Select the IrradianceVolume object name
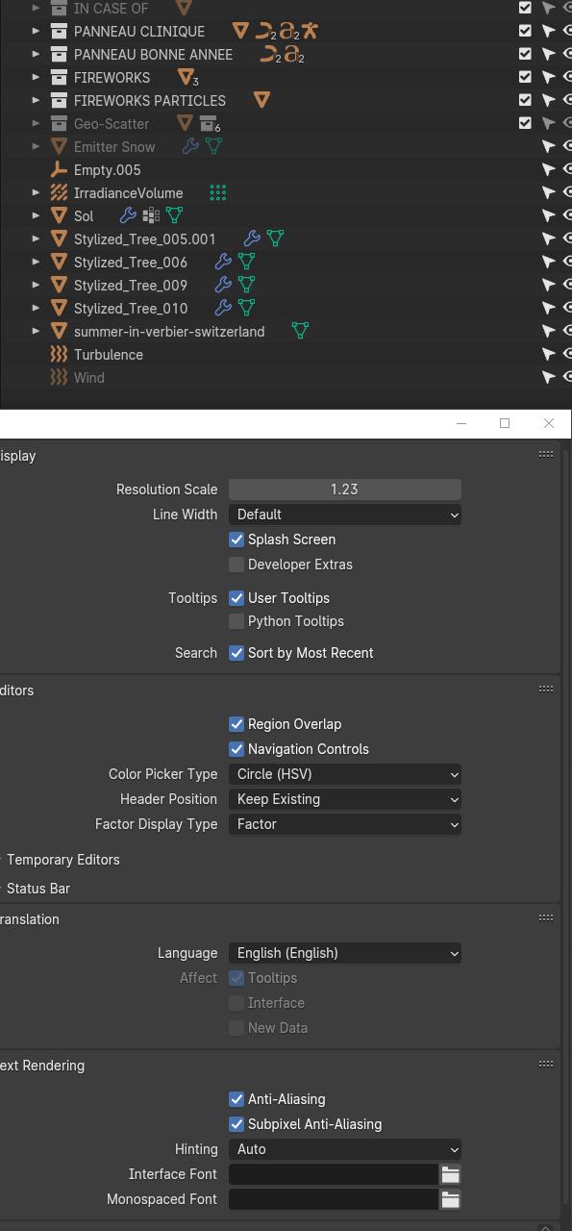Screen dimensions: 572x1231 click(129, 192)
